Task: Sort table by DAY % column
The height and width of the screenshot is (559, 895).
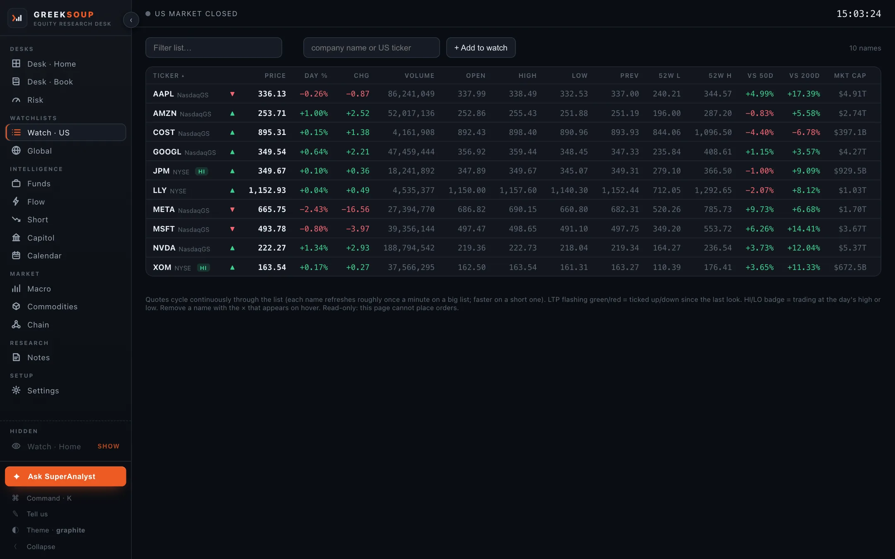Action: [316, 75]
